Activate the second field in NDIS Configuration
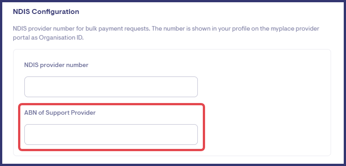The height and width of the screenshot is (166, 346). tap(111, 135)
